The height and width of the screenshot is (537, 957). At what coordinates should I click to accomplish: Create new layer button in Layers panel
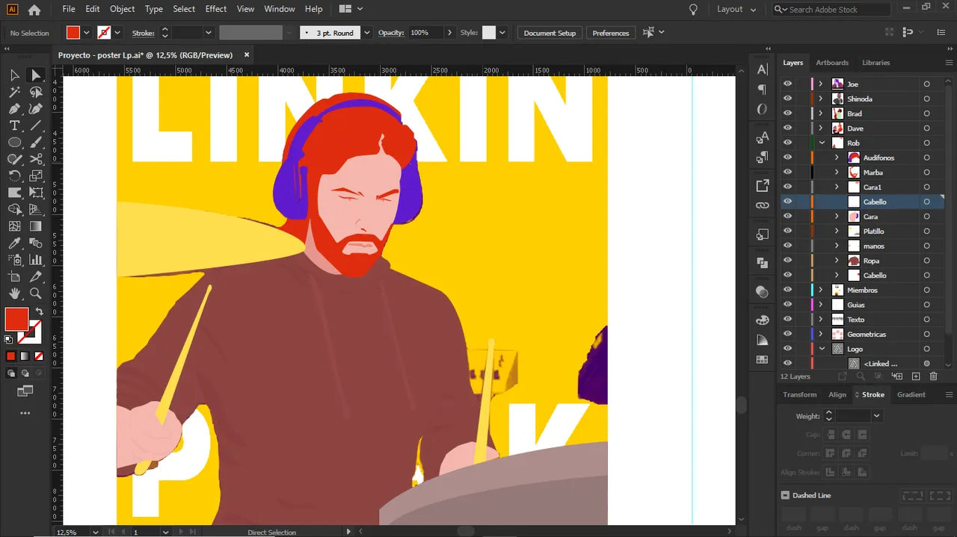916,376
